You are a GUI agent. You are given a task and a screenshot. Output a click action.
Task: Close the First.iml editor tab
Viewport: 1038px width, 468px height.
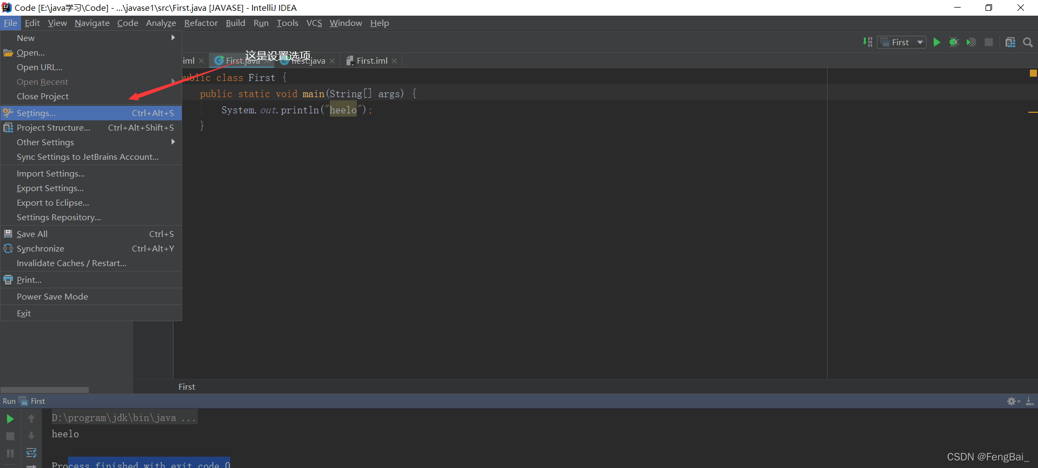click(x=395, y=61)
